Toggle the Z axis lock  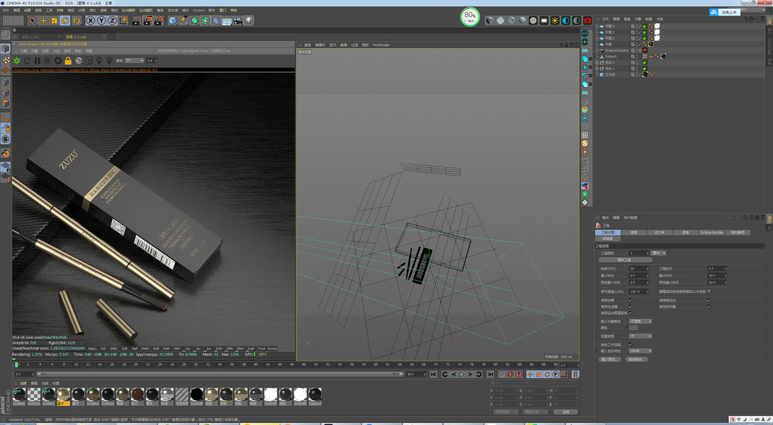112,21
